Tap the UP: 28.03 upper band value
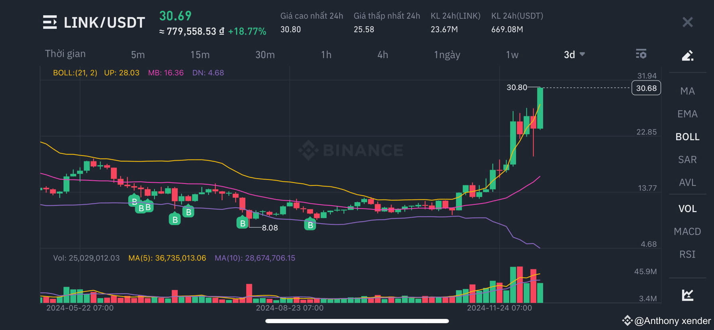714x330 pixels. tap(122, 73)
